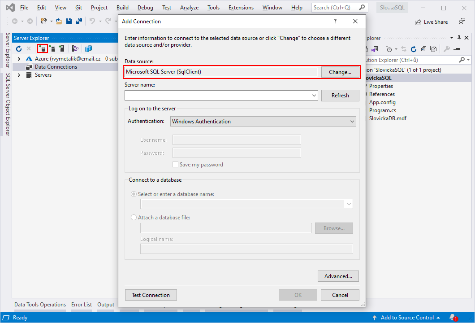Image resolution: width=475 pixels, height=323 pixels.
Task: Tick the Save my password checkbox
Action: 175,164
